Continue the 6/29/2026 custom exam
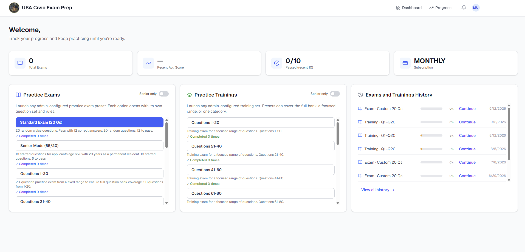This screenshot has height=252, width=525. click(467, 176)
